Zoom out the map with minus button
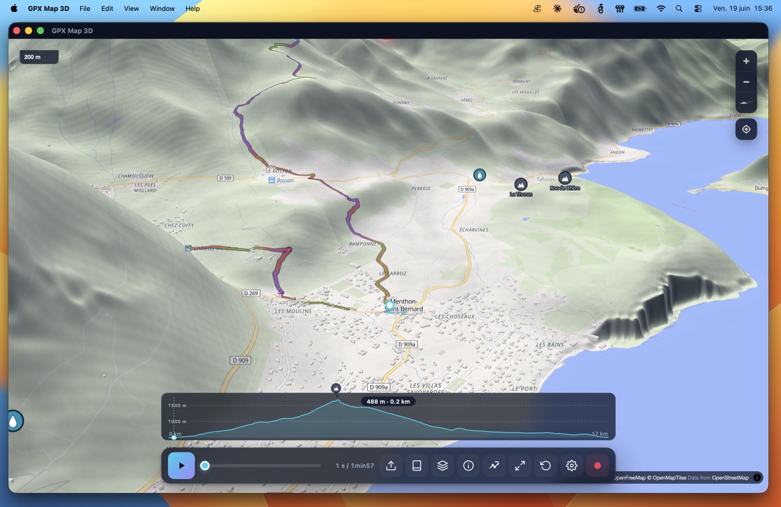 pyautogui.click(x=746, y=82)
